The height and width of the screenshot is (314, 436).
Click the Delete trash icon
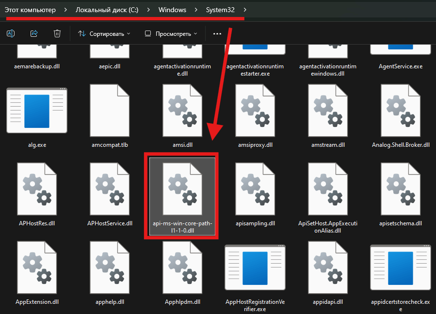pyautogui.click(x=57, y=33)
